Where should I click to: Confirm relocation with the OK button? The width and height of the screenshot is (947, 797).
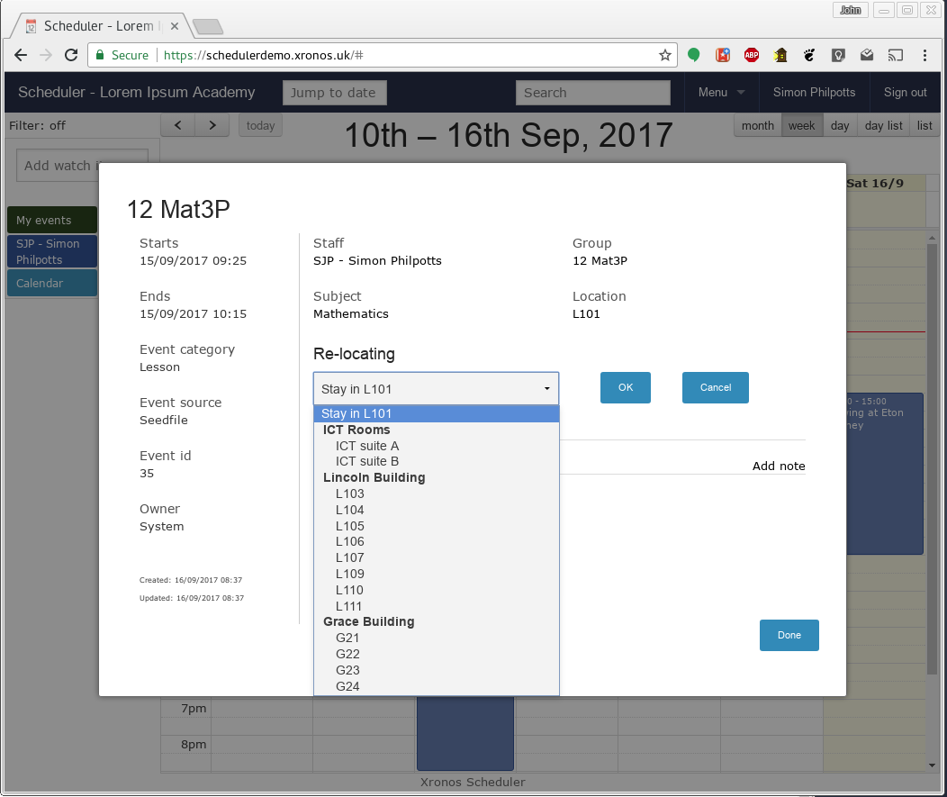coord(626,387)
